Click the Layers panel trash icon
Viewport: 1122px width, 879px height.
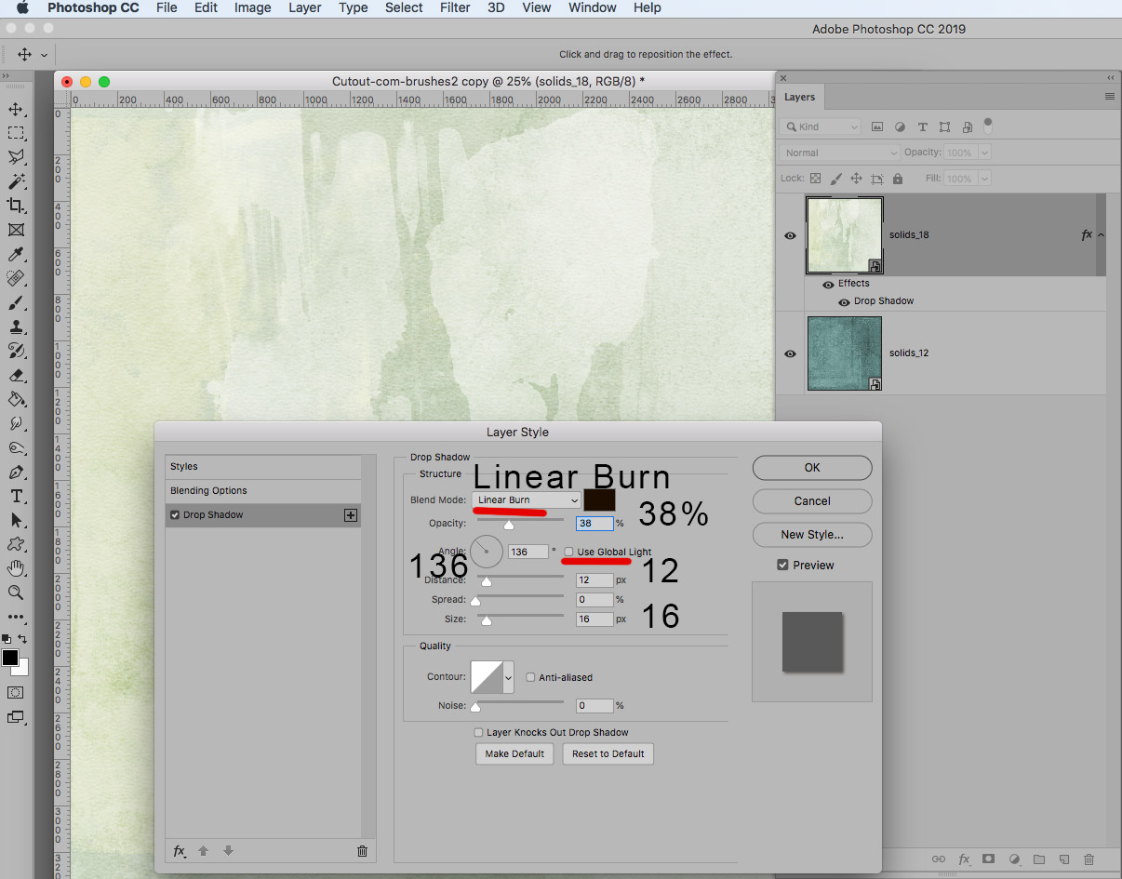pos(1089,859)
